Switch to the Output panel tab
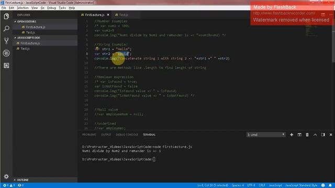335x188 pixels. (106, 135)
